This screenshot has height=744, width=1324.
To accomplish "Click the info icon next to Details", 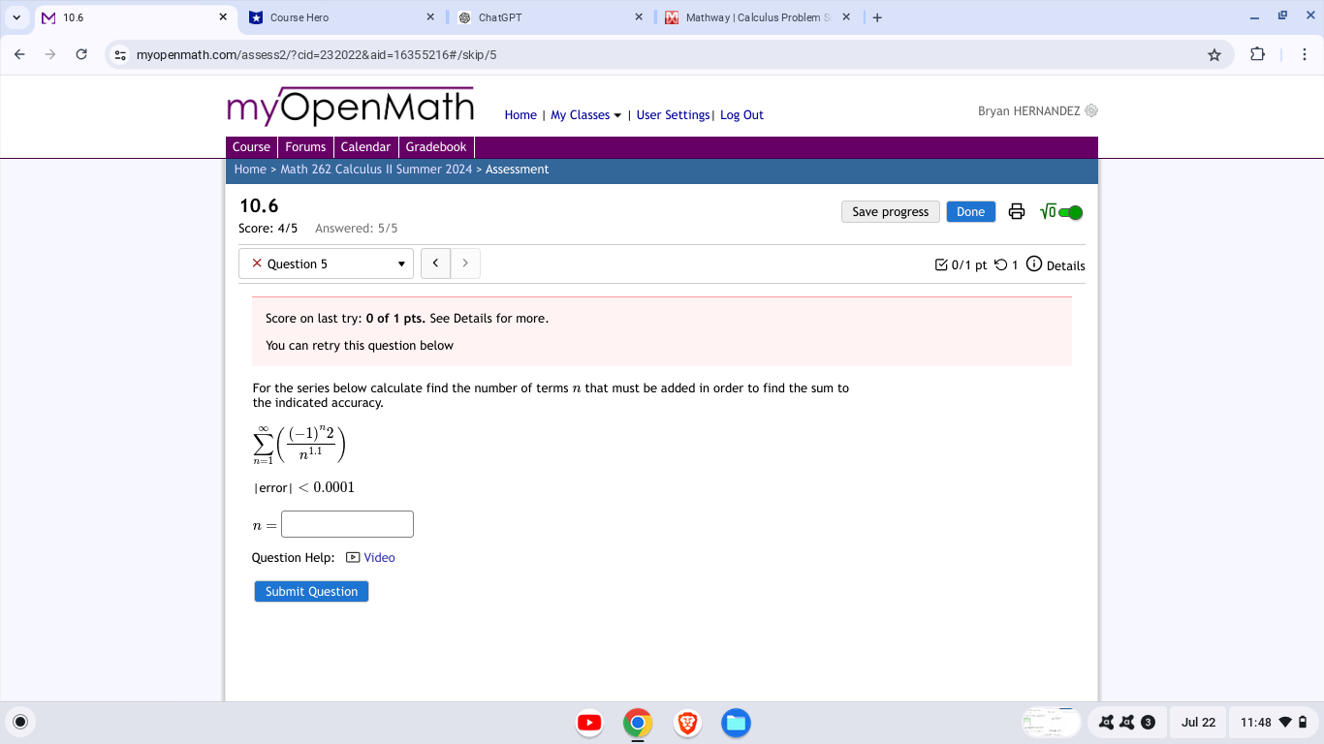I will [1034, 262].
